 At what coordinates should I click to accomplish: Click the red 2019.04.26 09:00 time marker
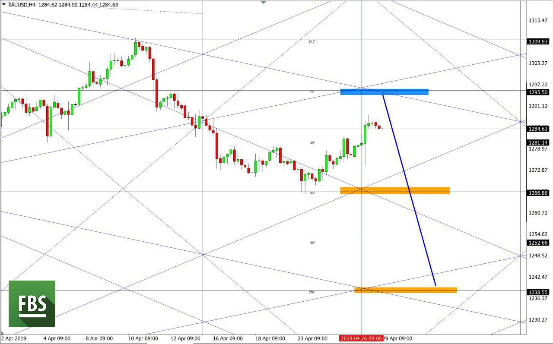tap(361, 338)
